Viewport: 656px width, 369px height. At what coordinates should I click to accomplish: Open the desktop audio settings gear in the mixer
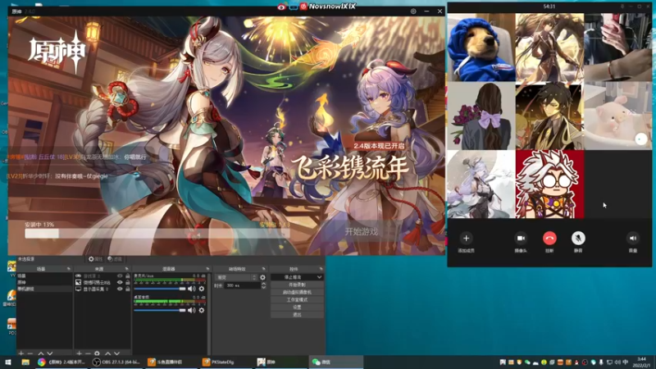[x=202, y=310]
